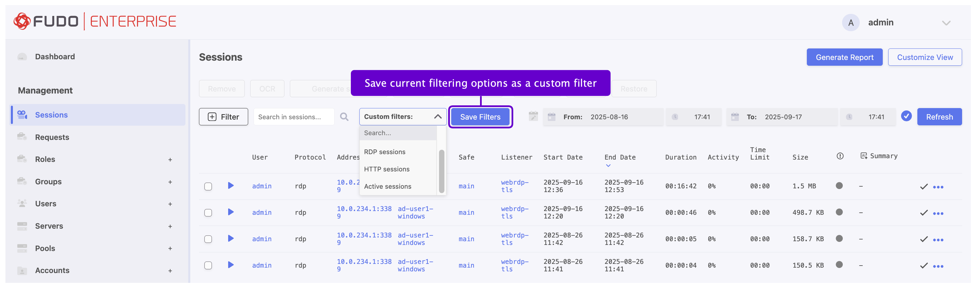This screenshot has height=291, width=976.
Task: Check the 11:41 session row checkbox
Action: click(208, 265)
